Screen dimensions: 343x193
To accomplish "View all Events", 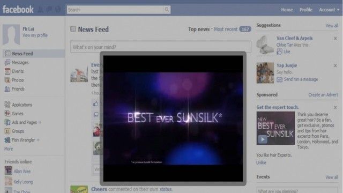I will [332, 177].
